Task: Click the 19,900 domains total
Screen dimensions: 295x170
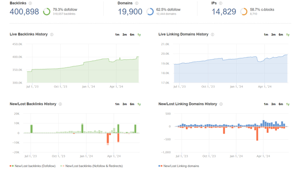Action: coord(130,12)
